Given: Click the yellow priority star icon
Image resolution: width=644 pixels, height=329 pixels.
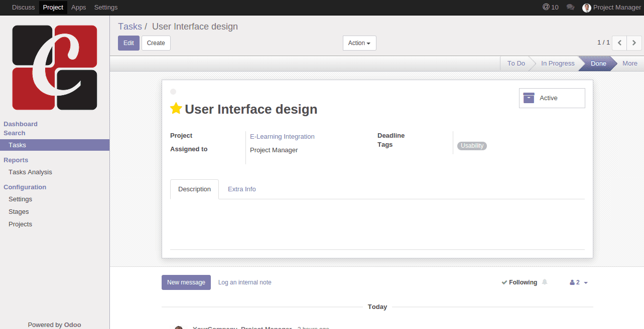Looking at the screenshot, I should click(176, 109).
